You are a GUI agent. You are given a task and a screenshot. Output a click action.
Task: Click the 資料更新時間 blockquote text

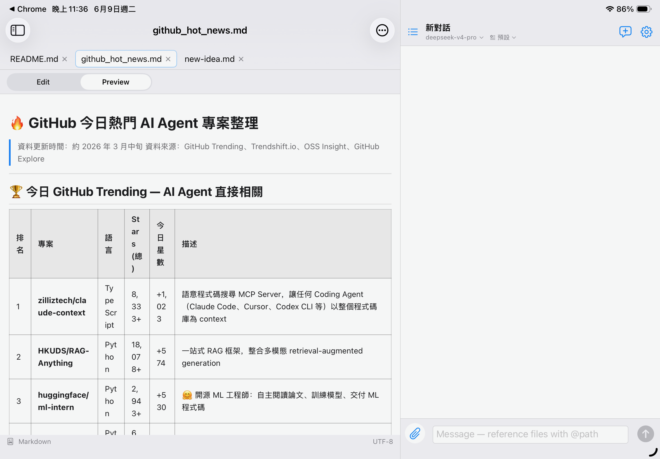[198, 153]
